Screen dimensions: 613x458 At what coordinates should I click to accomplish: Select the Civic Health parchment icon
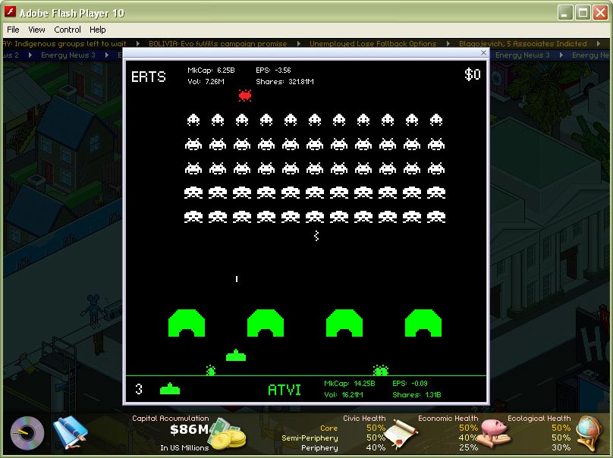[x=402, y=435]
